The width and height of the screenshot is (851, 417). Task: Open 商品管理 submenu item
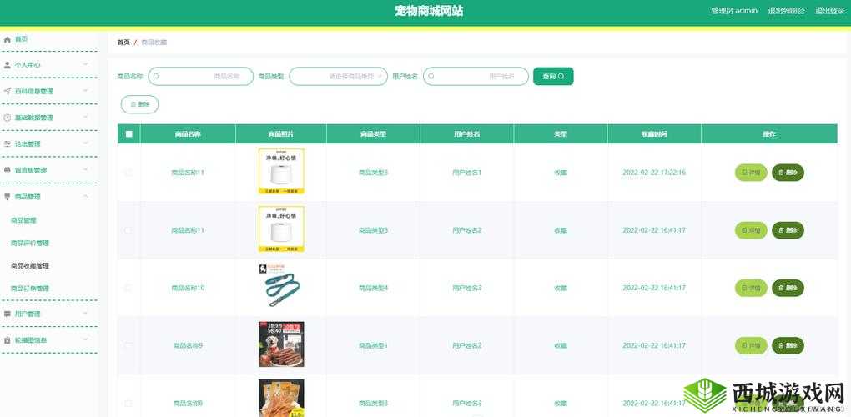pyautogui.click(x=23, y=221)
